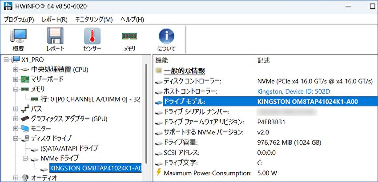Screen dimensions: 378x182
Task: Click the マザーボード board icon
Action: [25, 79]
